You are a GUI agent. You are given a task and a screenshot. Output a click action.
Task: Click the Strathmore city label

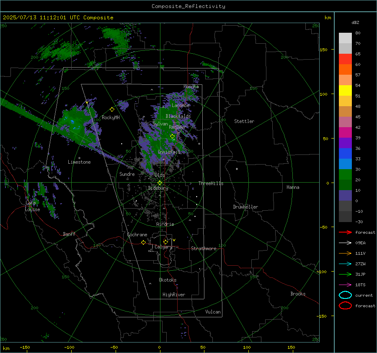(x=204, y=248)
